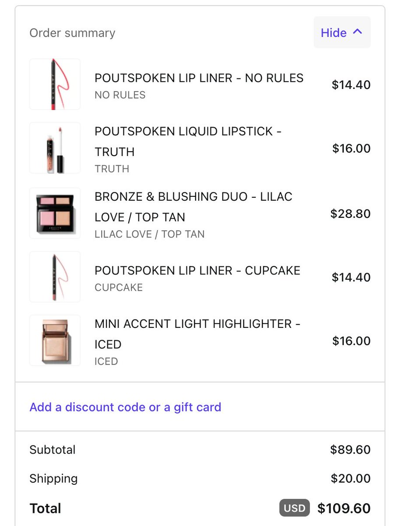Screen dimensions: 394x526
Task: Open Iced mini highlighter thumbnail
Action: pos(55,341)
